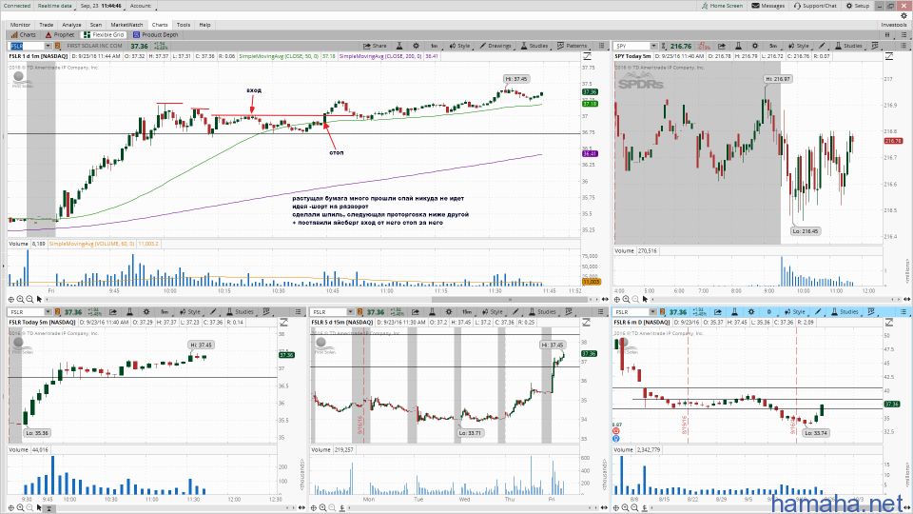
Task: Click list icon at right of FSLR 1m toolbar
Action: tap(601, 46)
